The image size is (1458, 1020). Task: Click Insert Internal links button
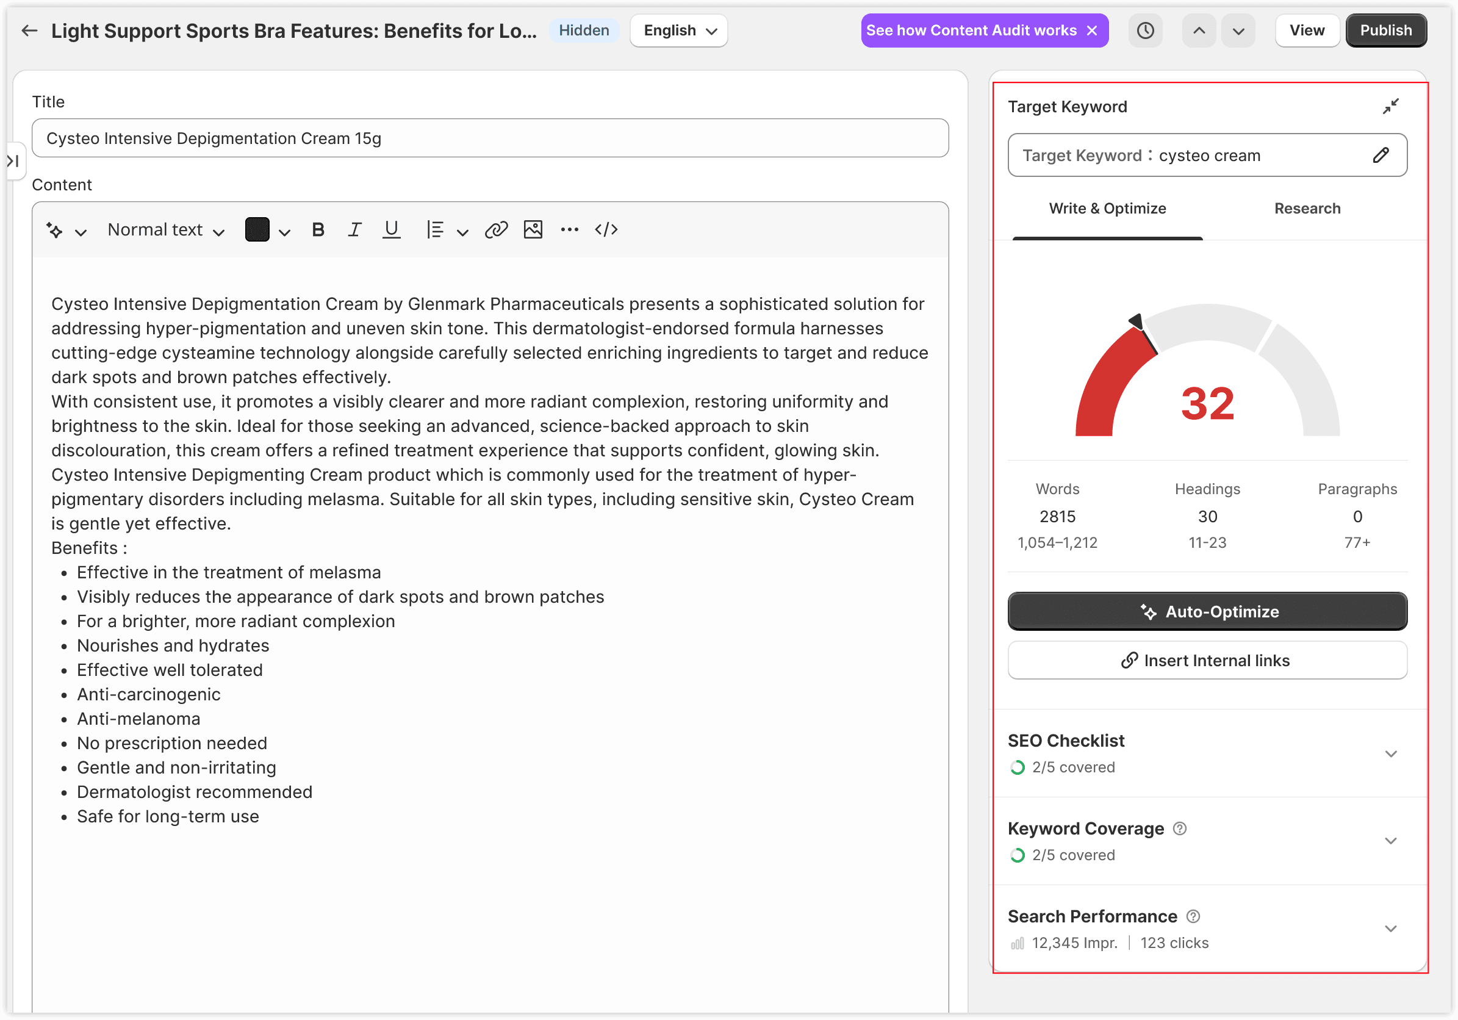tap(1207, 660)
